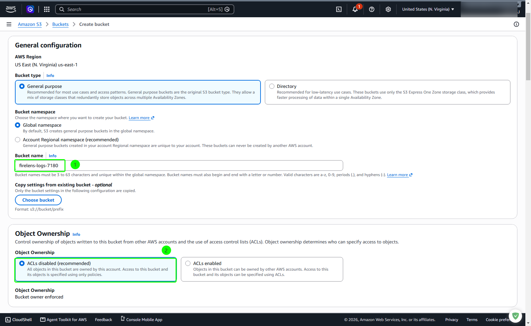Screen dimensions: 531x326
Task: Click the Create bucket breadcrumb text
Action: click(94, 24)
